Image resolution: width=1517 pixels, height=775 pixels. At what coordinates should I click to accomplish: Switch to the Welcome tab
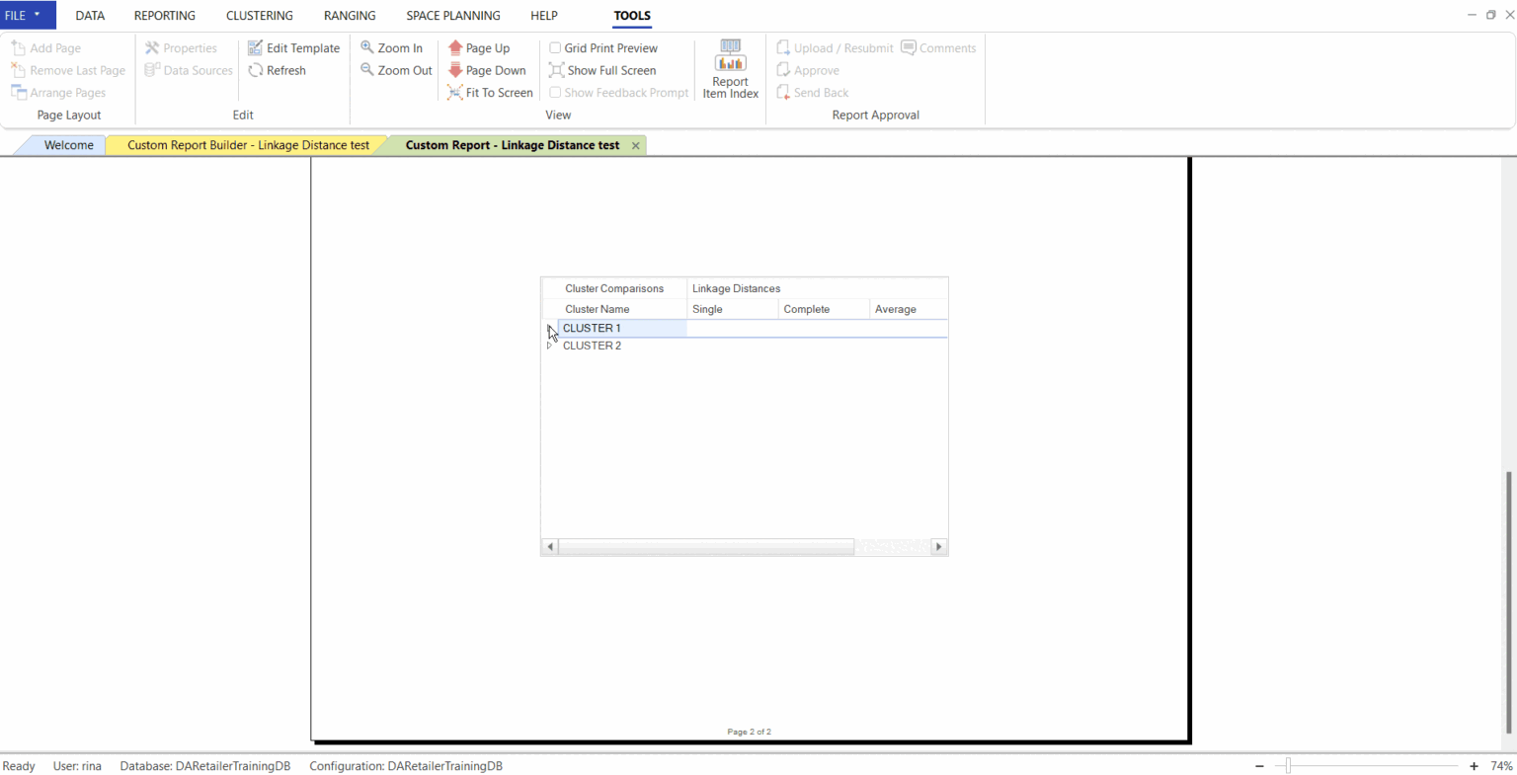(x=68, y=144)
